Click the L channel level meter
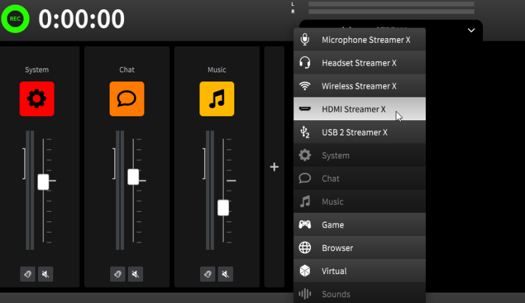Image resolution: width=525 pixels, height=303 pixels. point(391,4)
